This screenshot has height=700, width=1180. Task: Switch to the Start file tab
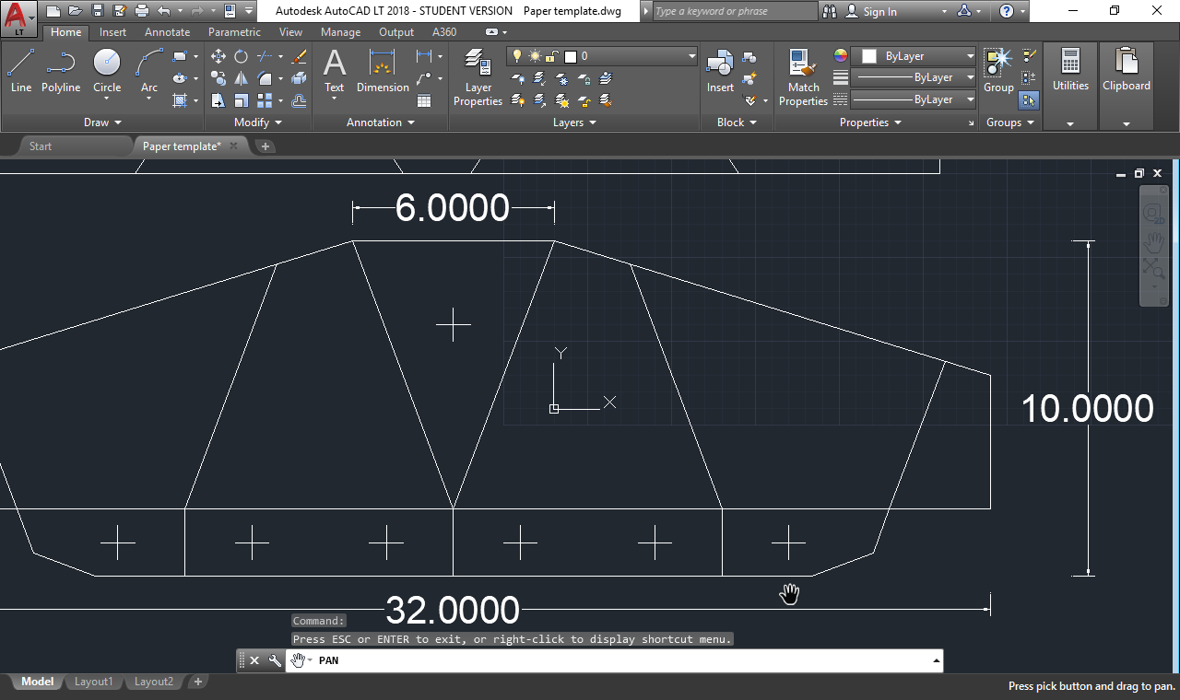point(41,146)
